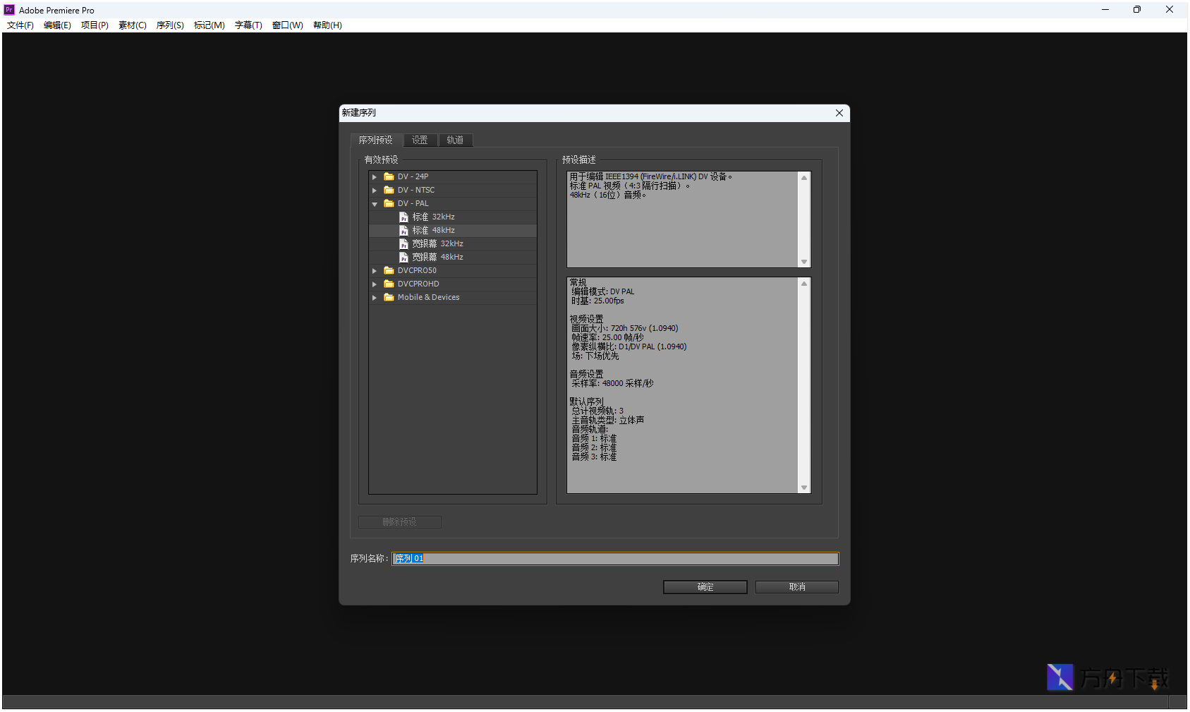Select the 标准 32kHz preset label
This screenshot has width=1190, height=712.
pos(434,217)
